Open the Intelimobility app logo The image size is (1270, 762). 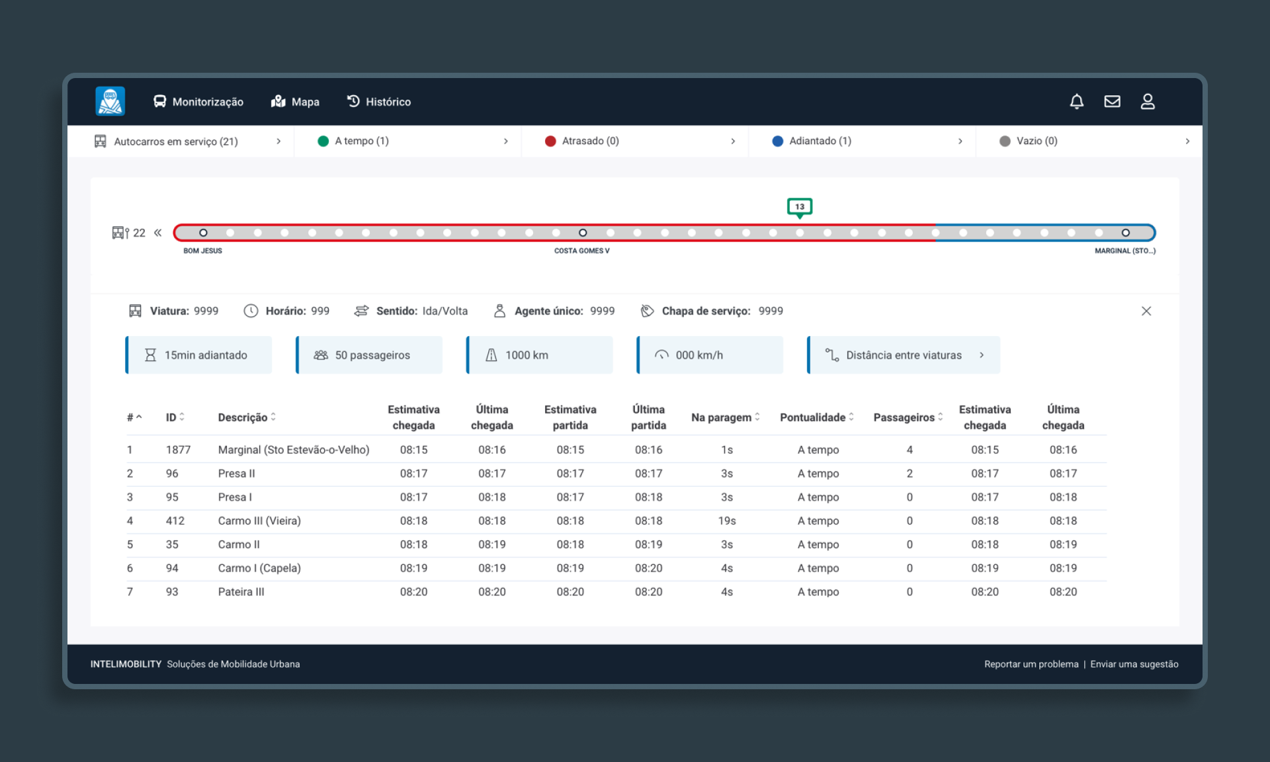(110, 101)
